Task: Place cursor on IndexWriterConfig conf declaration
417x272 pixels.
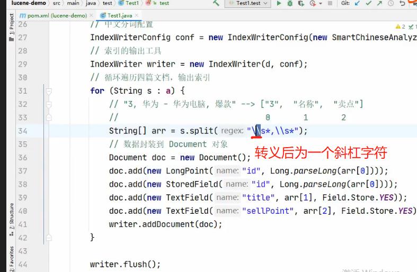Action: click(143, 38)
